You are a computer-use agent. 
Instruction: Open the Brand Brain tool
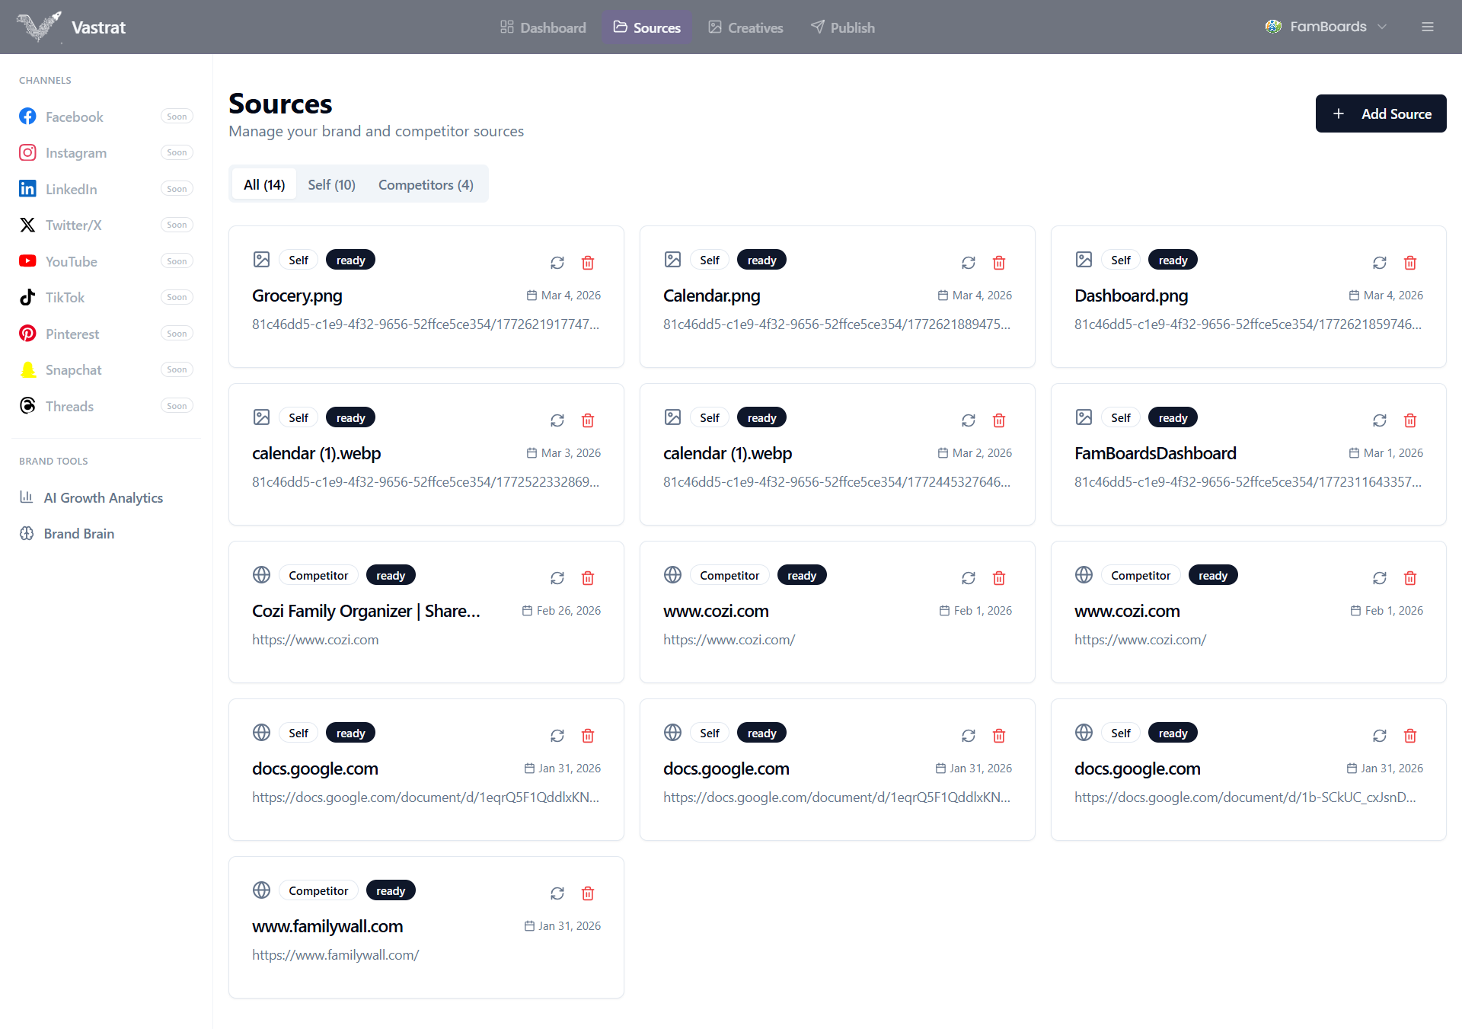[x=78, y=534]
